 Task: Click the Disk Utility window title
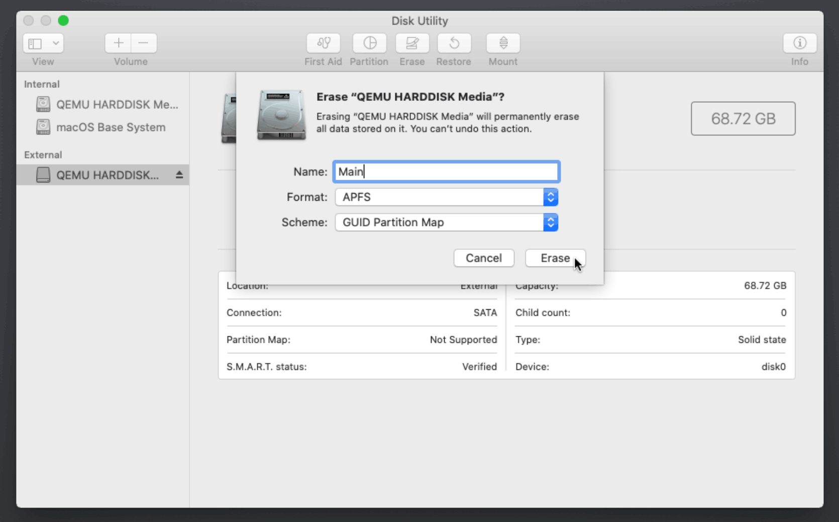pyautogui.click(x=419, y=21)
